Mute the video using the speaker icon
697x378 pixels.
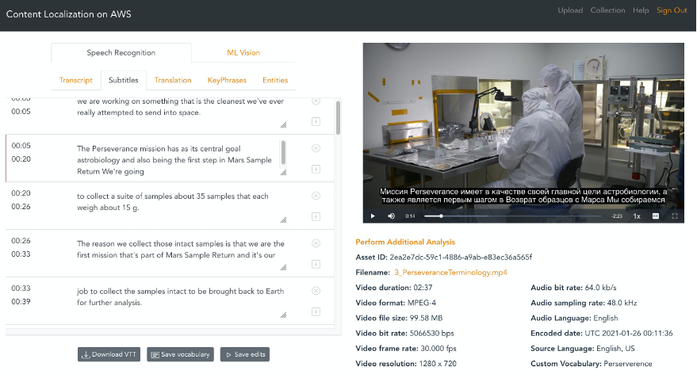[391, 216]
